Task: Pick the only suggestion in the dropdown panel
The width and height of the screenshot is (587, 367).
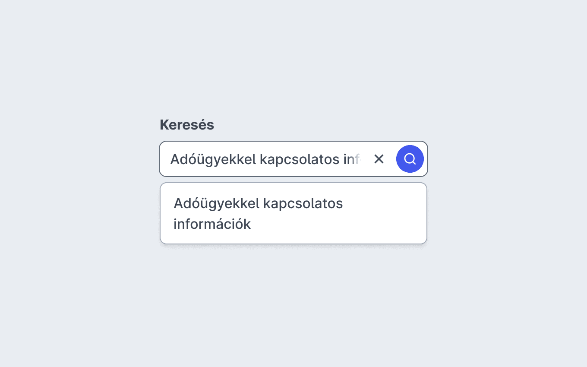Action: click(293, 213)
